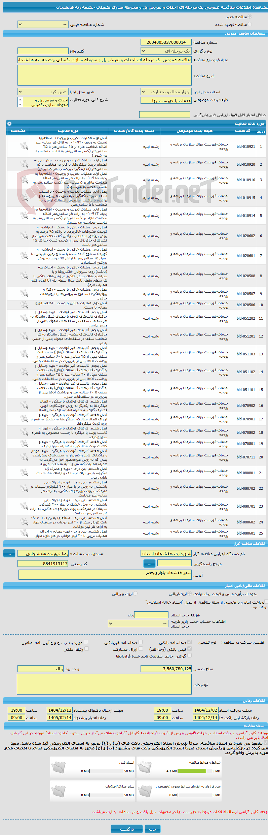The height and width of the screenshot is (835, 268).
Task: Open the view icon for row bld-020507
Action: click(x=24, y=294)
